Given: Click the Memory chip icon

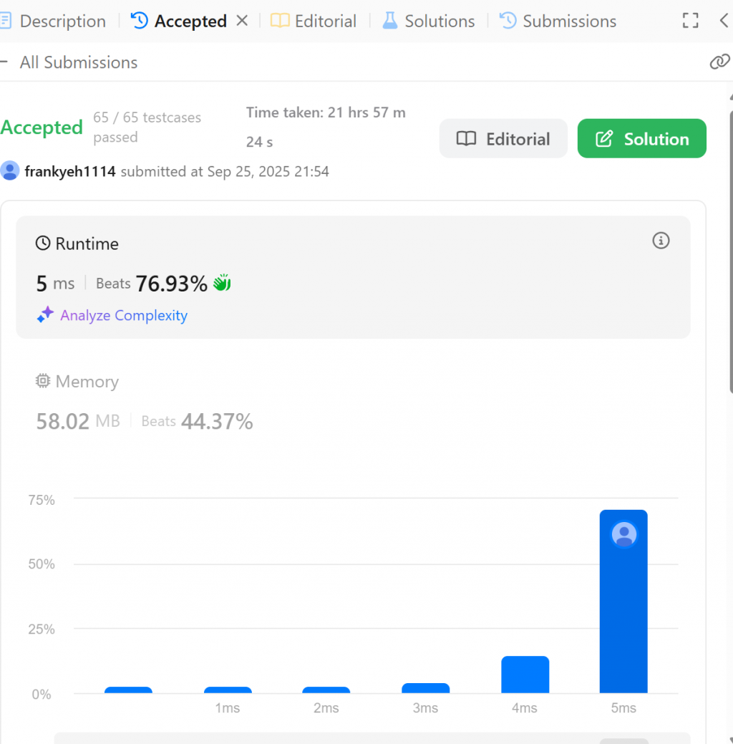Looking at the screenshot, I should click(43, 381).
